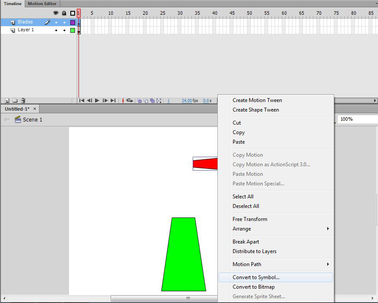Choose Convert to Bitmap
This screenshot has height=303, width=378.
253,287
